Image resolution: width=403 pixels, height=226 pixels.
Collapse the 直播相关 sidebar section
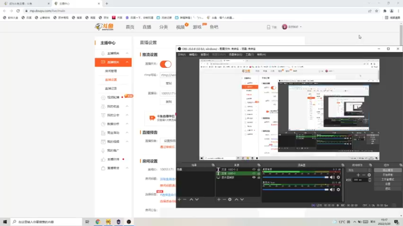[127, 62]
